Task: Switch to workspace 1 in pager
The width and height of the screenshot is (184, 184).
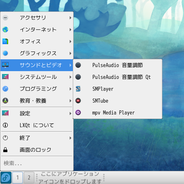Action: [18, 178]
